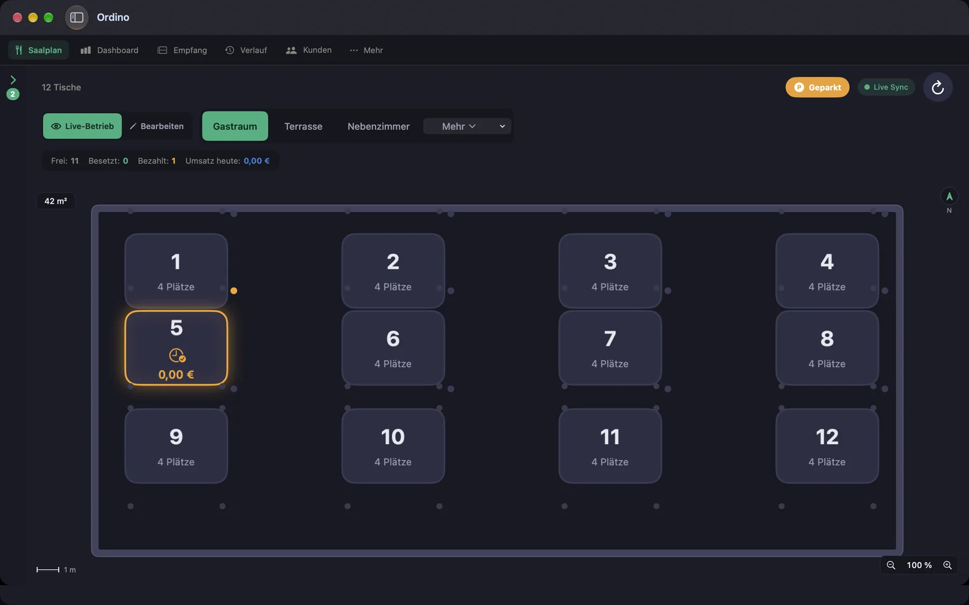Select table 11
This screenshot has height=605, width=969.
610,446
